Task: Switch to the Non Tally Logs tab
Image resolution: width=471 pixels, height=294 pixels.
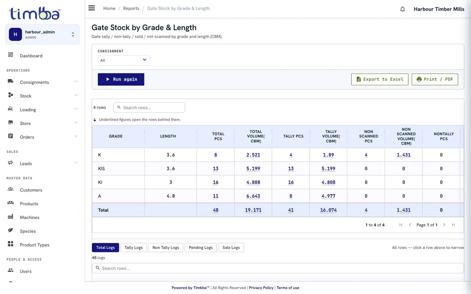Action: [x=166, y=248]
